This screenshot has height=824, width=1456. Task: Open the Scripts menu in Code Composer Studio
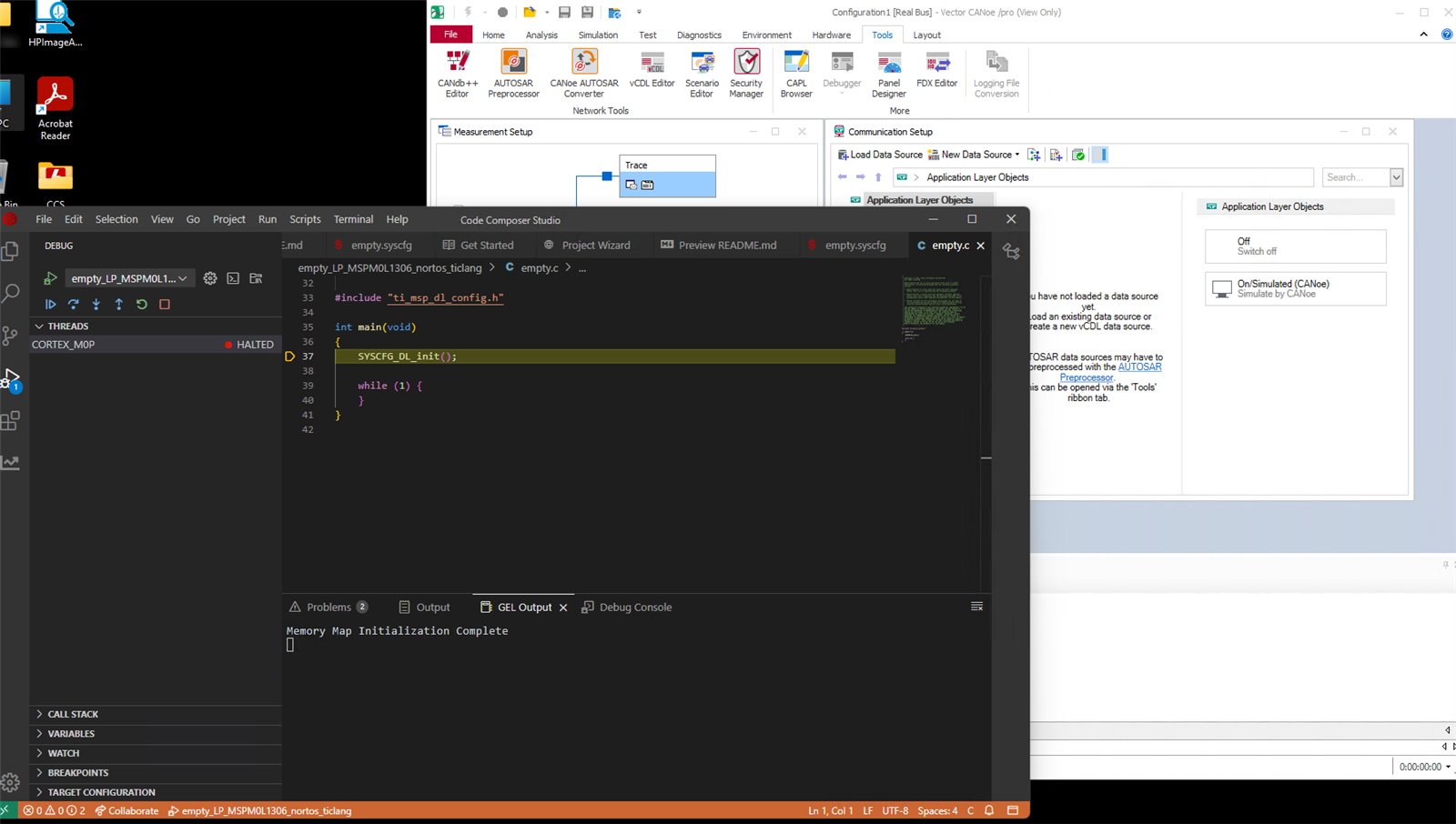(305, 219)
